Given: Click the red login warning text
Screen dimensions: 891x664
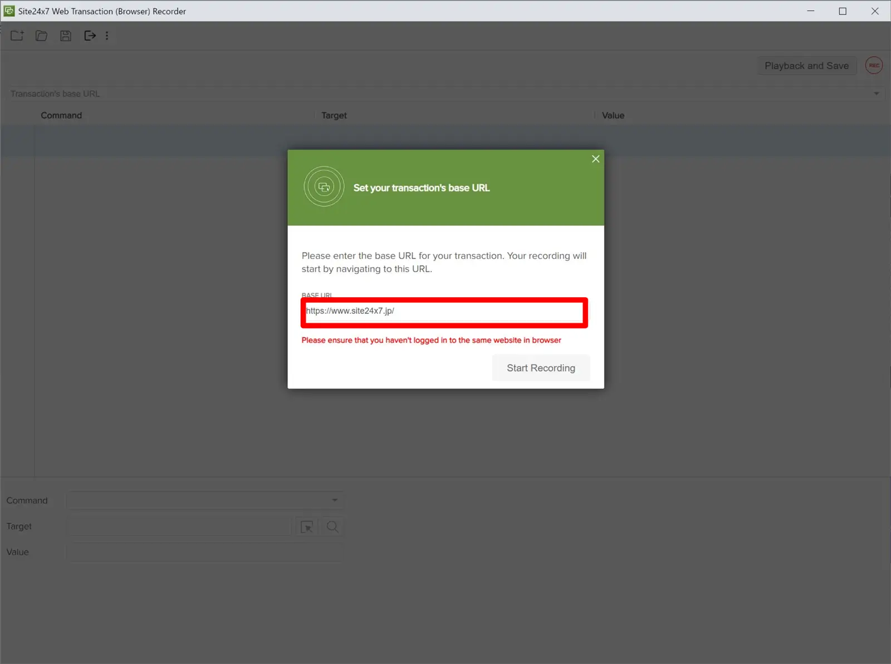Looking at the screenshot, I should (x=431, y=340).
